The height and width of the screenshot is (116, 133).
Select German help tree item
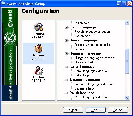pyautogui.click(x=83, y=49)
